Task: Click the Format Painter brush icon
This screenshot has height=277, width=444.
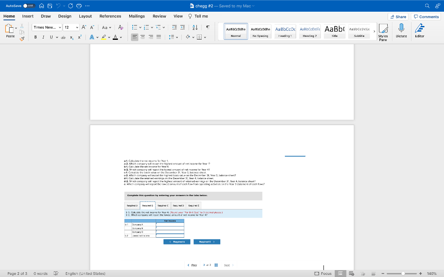Action: pyautogui.click(x=22, y=39)
